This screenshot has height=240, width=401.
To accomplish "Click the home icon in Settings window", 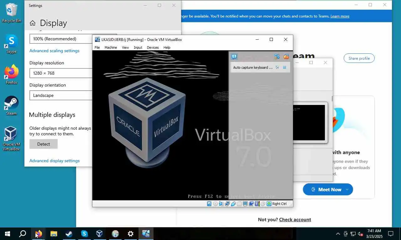I will tap(33, 23).
